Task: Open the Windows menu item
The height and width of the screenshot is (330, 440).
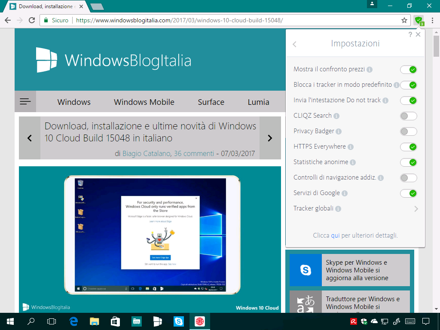Action: pos(74,102)
